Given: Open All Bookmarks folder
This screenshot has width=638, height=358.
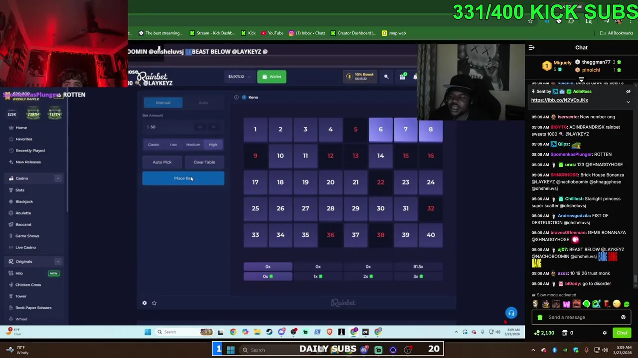Looking at the screenshot, I should 617,33.
